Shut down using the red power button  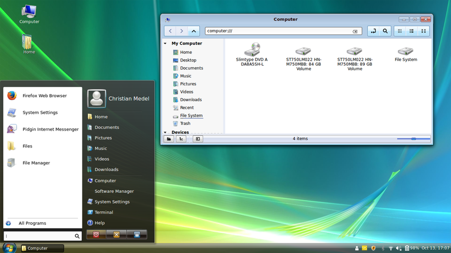pos(96,234)
